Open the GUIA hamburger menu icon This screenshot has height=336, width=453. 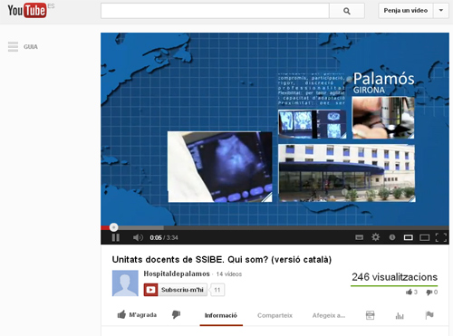13,47
